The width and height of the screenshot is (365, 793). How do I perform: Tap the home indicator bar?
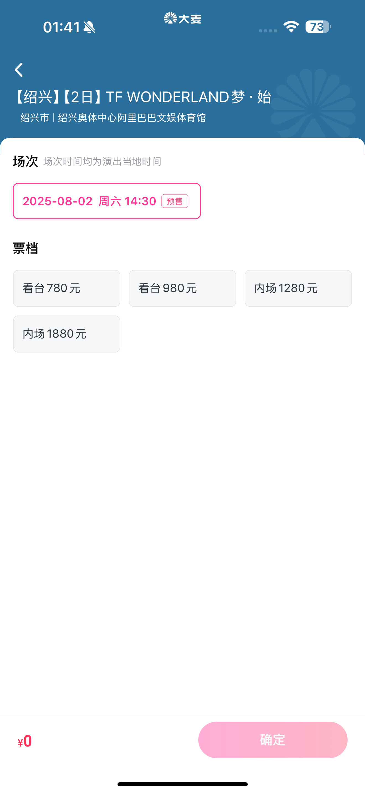pos(182,784)
